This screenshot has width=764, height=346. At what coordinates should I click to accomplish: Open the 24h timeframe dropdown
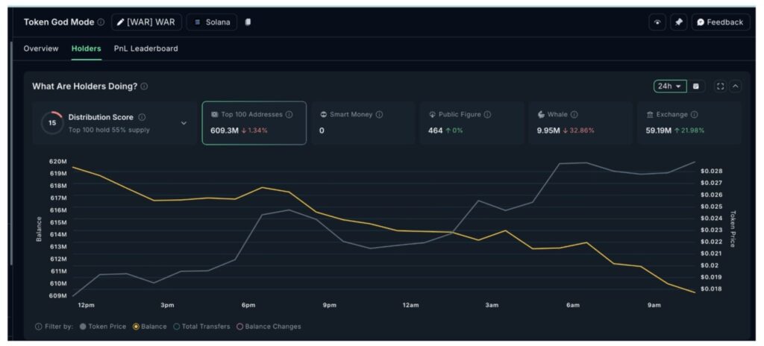(x=669, y=86)
